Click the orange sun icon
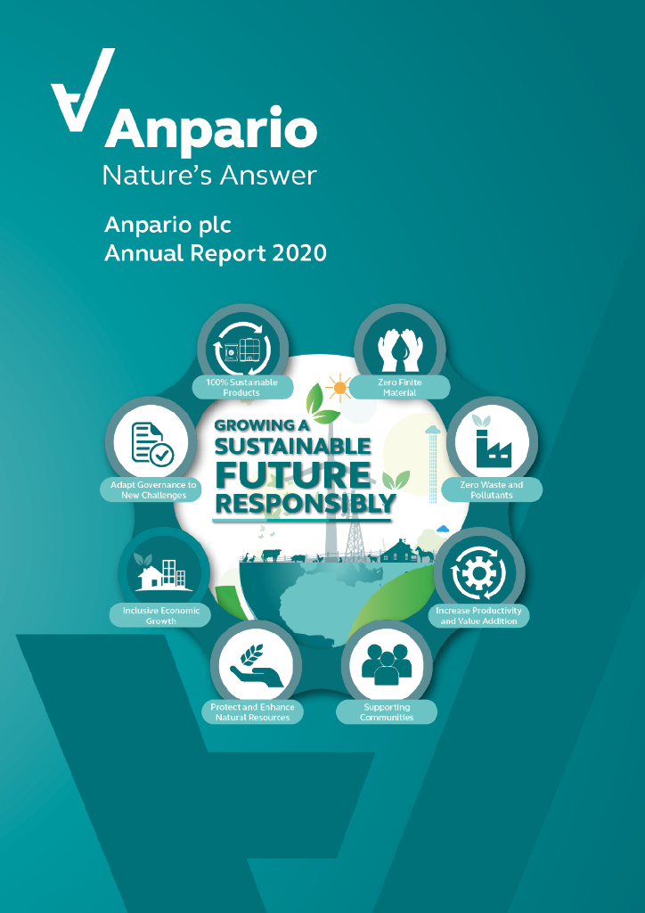Screen dimensions: 645x913 pos(338,388)
